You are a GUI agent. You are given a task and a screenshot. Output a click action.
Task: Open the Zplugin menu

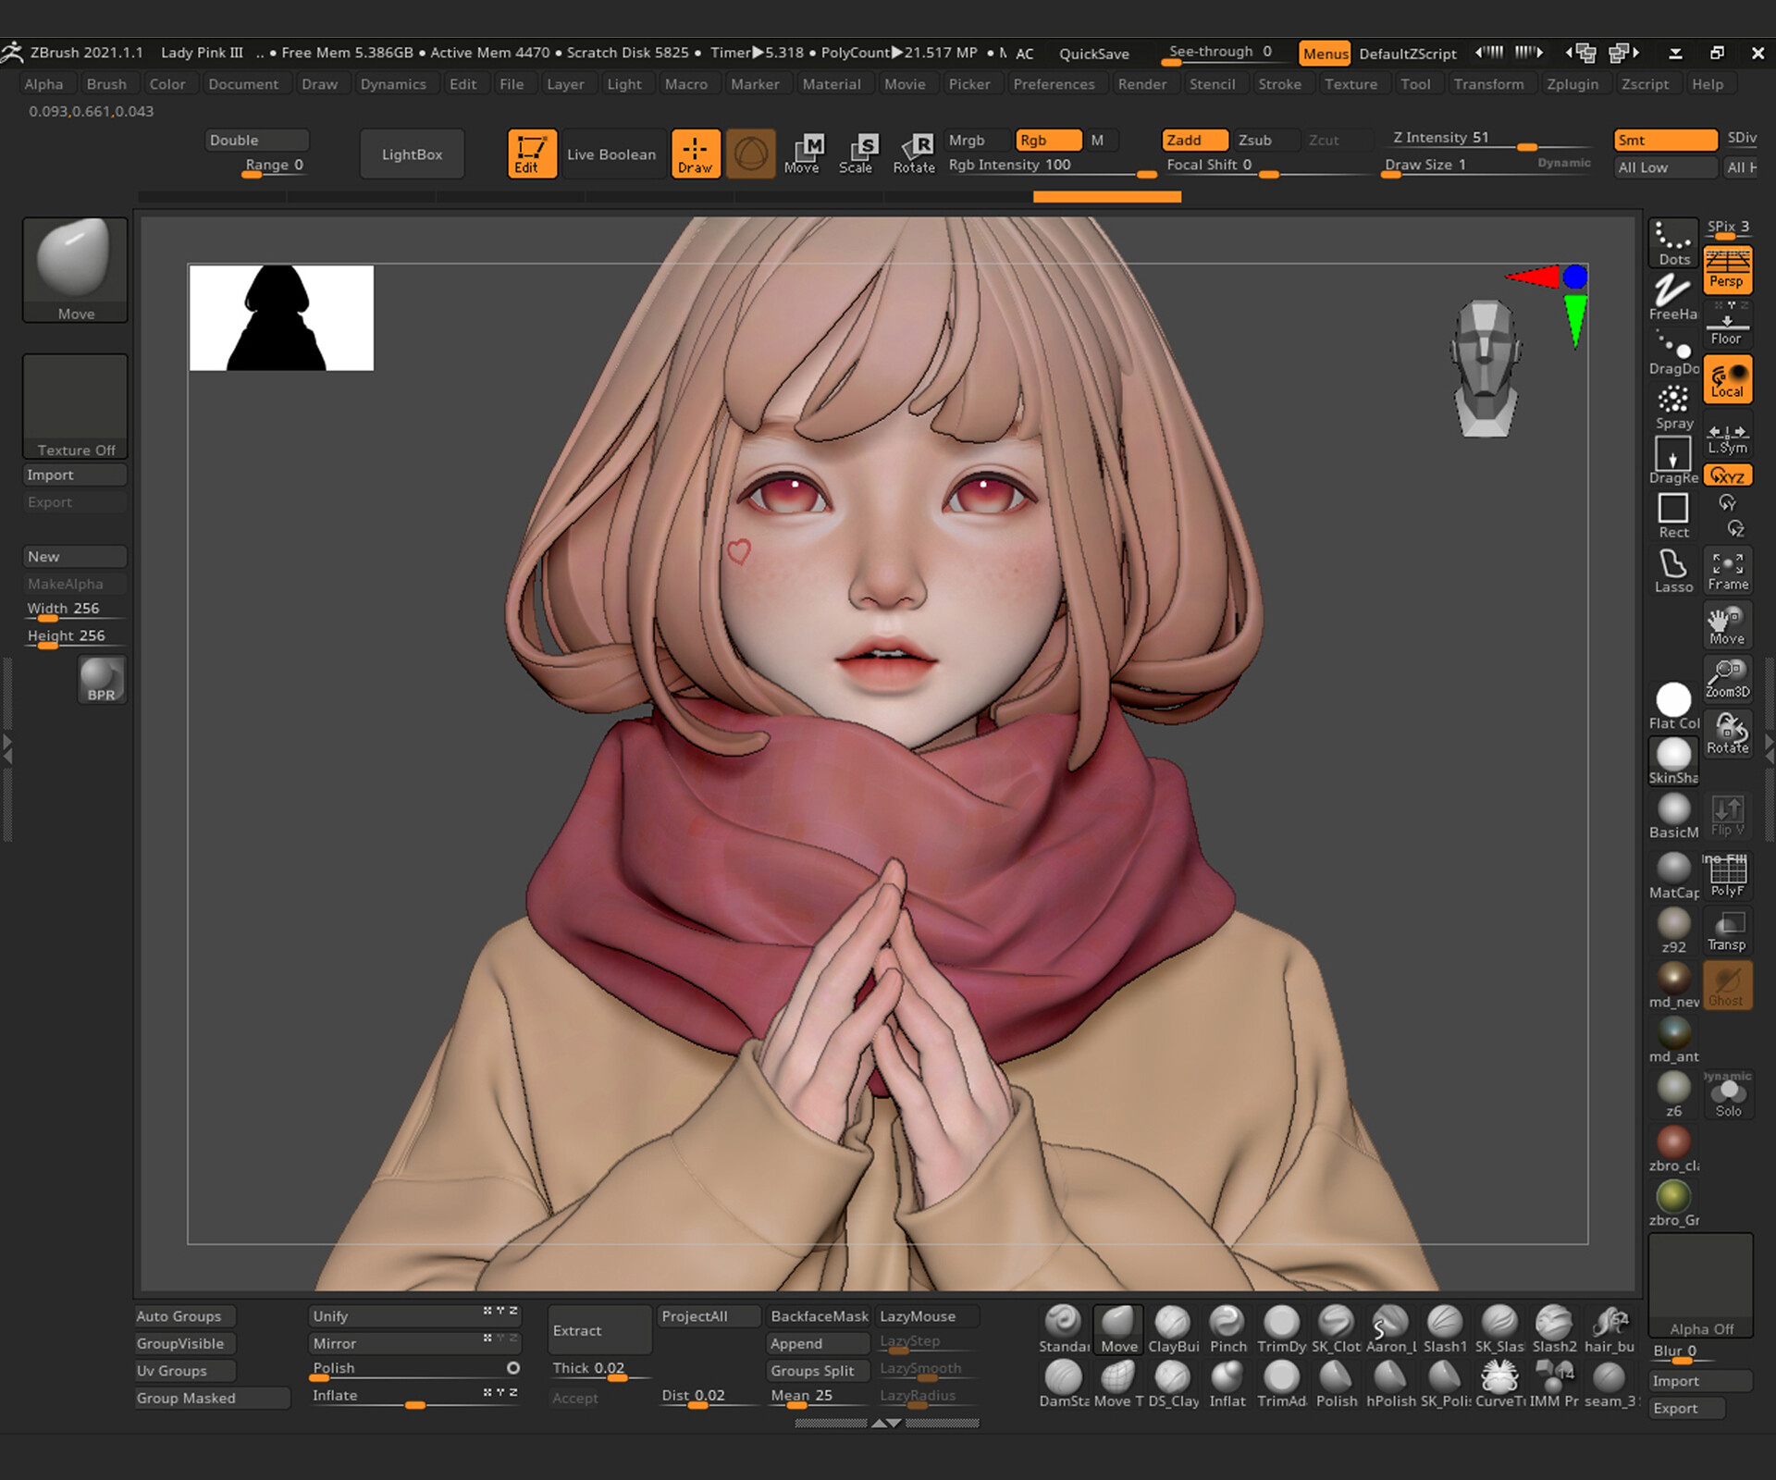tap(1572, 84)
